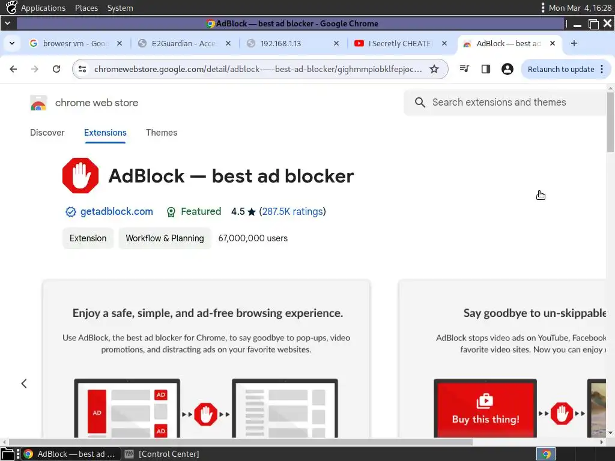Click the [Control Center] taskbar button
Image resolution: width=615 pixels, height=461 pixels.
pos(162,454)
